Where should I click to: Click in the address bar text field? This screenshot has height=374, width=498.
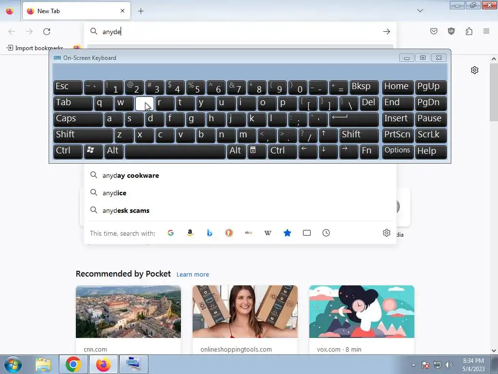240,32
